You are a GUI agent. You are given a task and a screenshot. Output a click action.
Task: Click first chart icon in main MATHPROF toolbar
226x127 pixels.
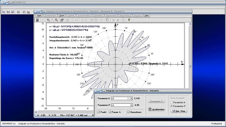click(x=4, y=12)
